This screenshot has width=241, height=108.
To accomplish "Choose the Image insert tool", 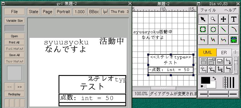I will (x=234, y=40).
